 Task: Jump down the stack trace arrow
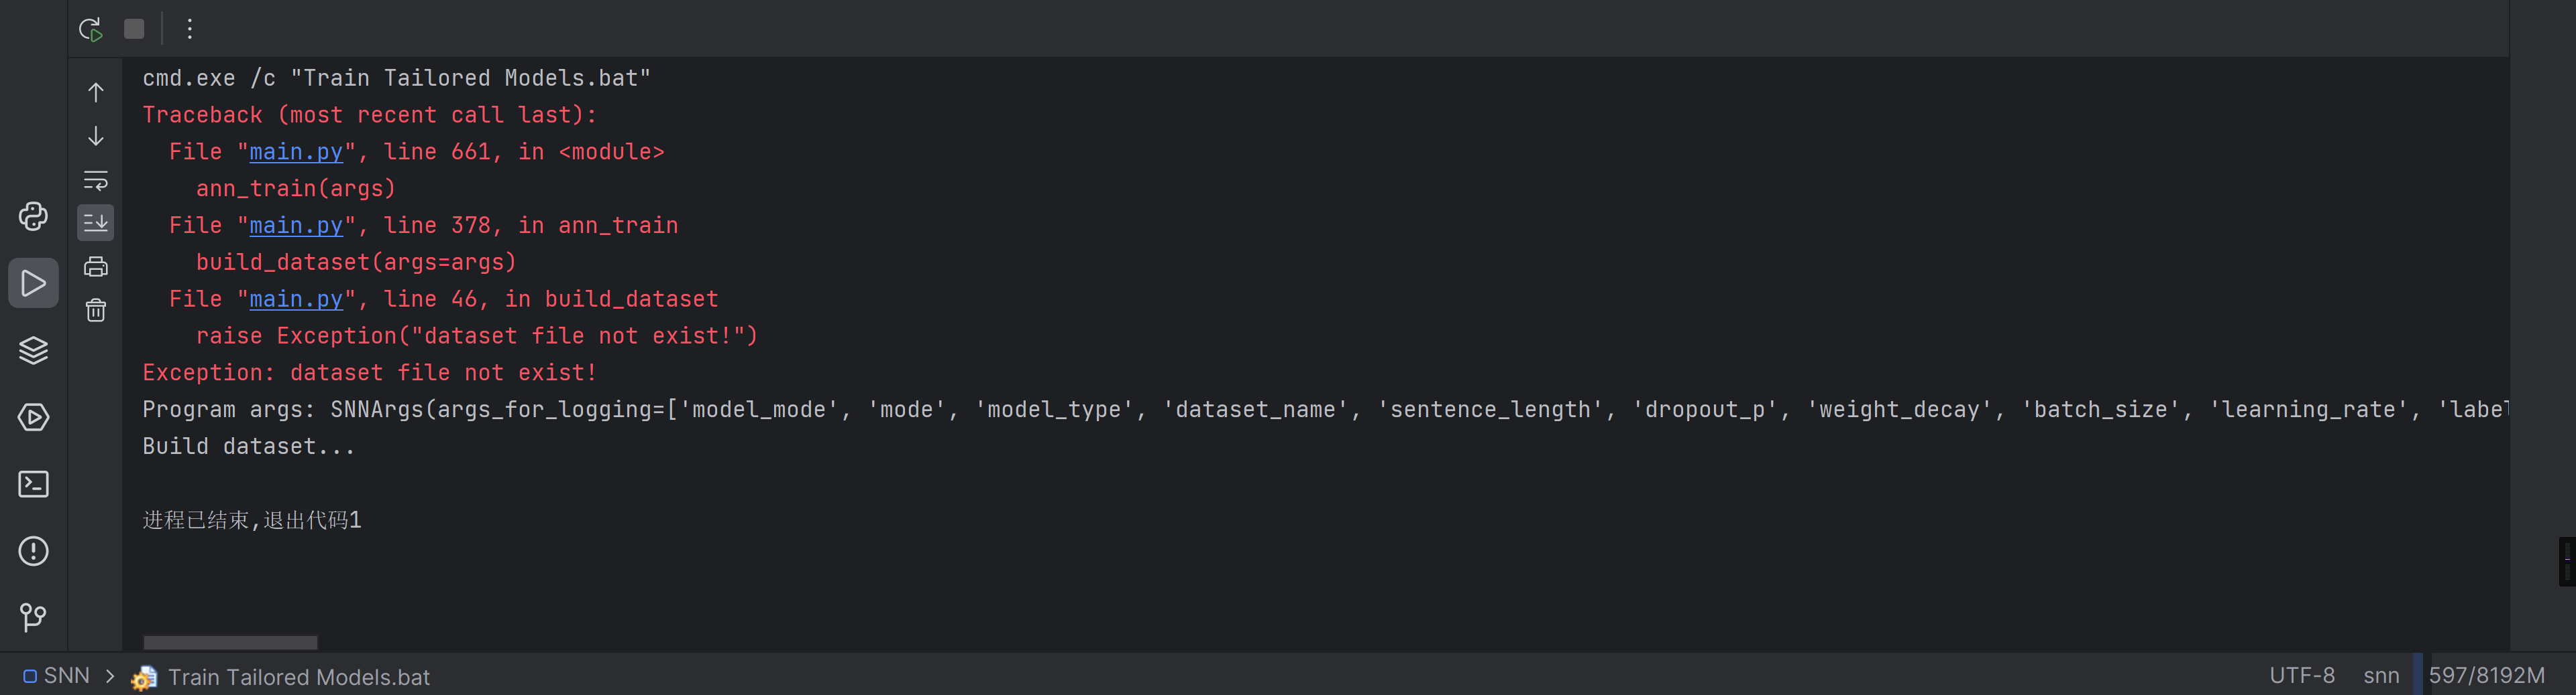[x=96, y=136]
